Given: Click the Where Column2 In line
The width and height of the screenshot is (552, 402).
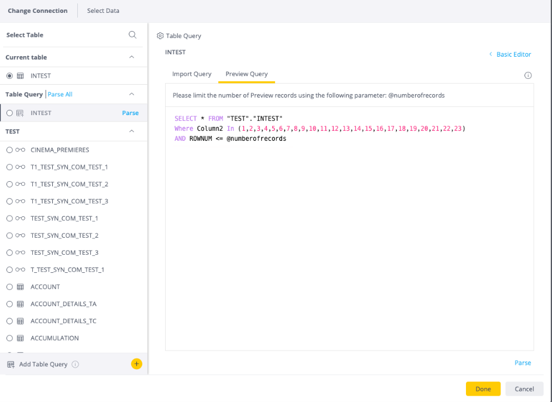Looking at the screenshot, I should [320, 129].
